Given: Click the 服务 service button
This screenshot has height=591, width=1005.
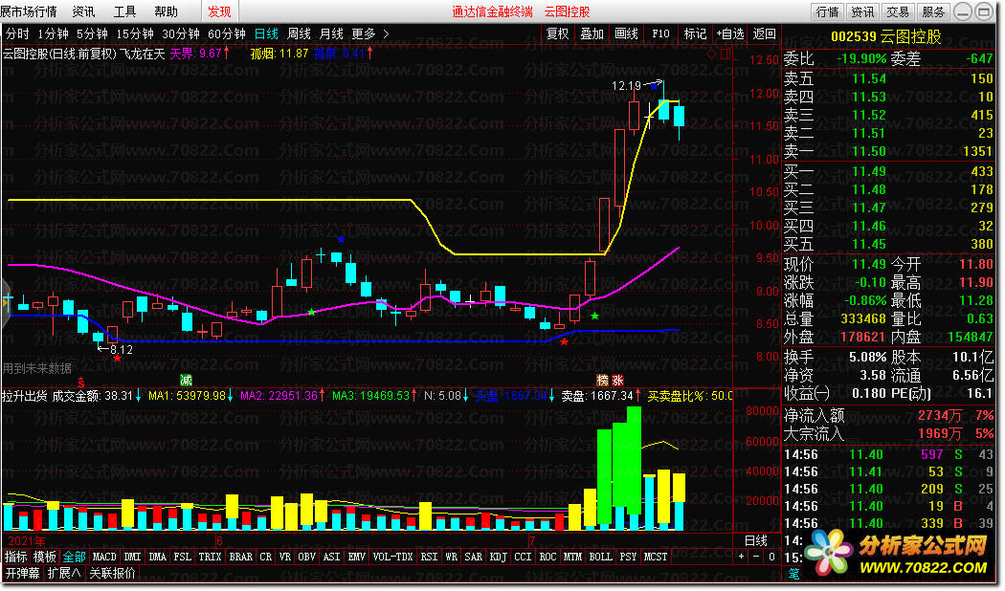Looking at the screenshot, I should [x=933, y=11].
